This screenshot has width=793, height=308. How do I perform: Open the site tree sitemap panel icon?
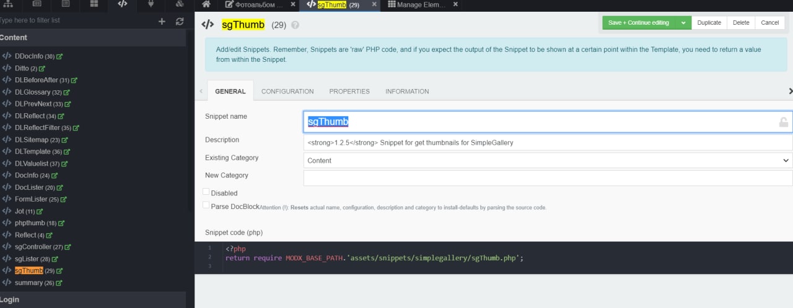(x=9, y=4)
